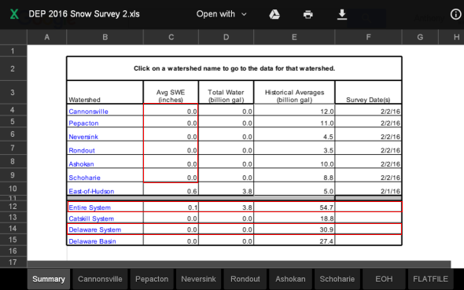The width and height of the screenshot is (464, 290).
Task: Open the file details info icon
Action: point(455,14)
